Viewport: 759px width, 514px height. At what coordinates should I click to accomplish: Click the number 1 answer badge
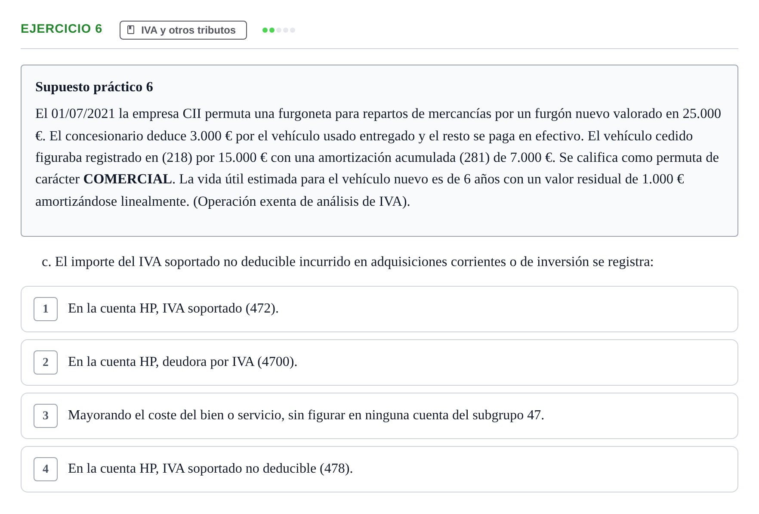pos(46,309)
